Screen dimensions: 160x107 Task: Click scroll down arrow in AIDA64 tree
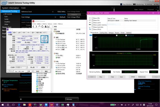52,92
